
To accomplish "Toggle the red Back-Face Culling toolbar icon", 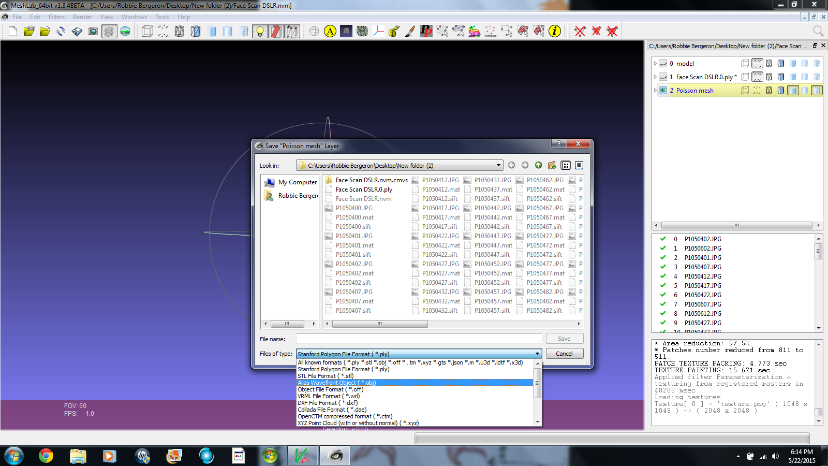I will pos(276,32).
